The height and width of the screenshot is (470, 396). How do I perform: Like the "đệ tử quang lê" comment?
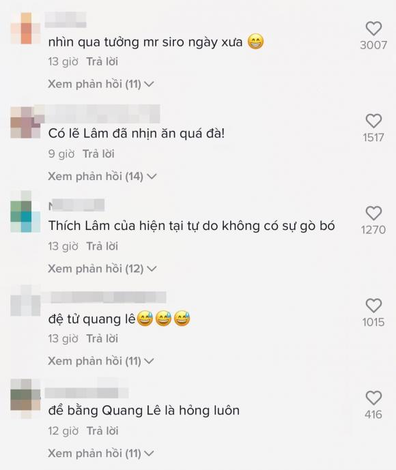click(x=373, y=306)
